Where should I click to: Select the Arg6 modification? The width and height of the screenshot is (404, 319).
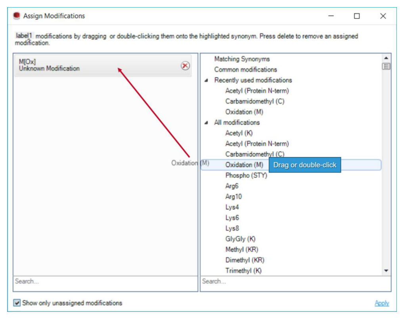232,186
